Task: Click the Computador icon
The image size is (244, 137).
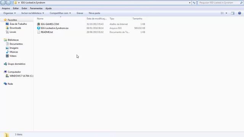Action: tap(5, 72)
